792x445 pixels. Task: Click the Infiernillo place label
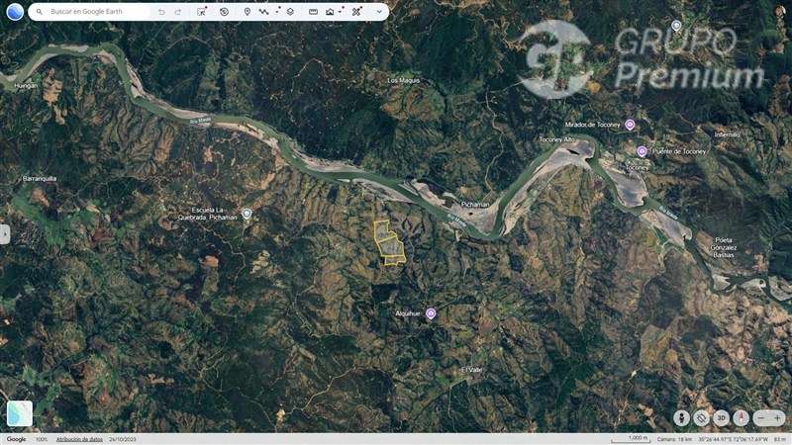(727, 134)
